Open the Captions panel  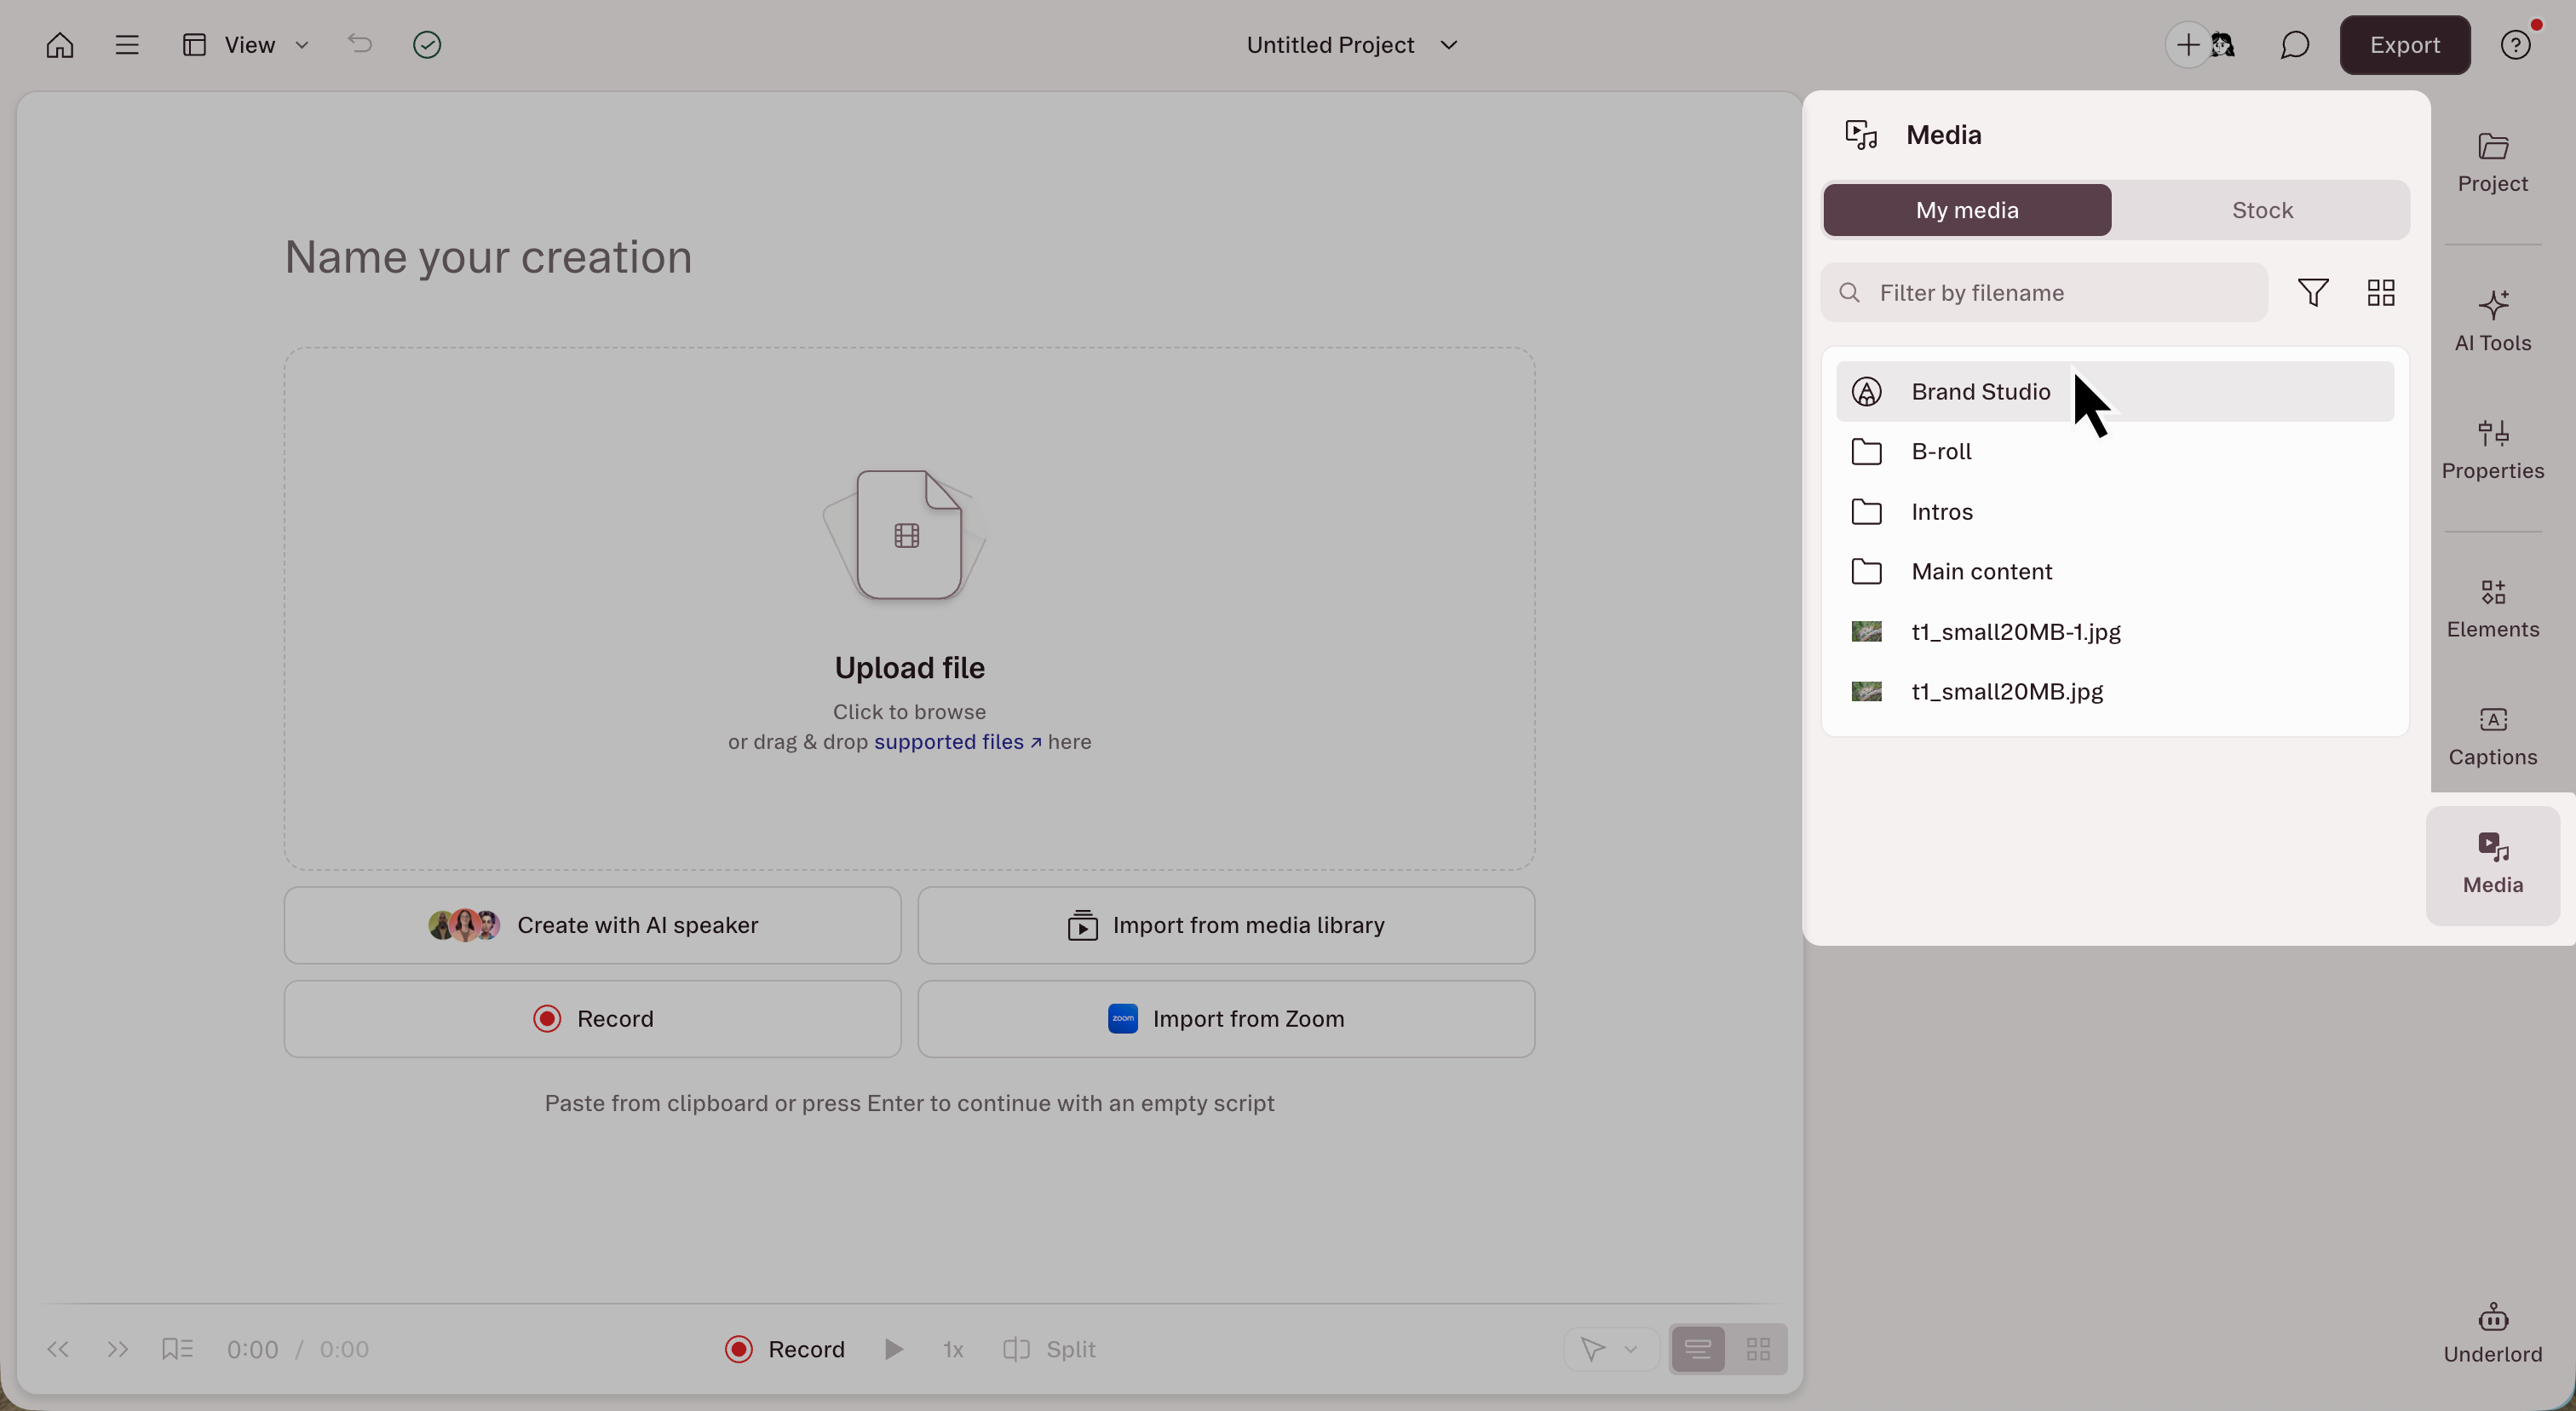click(x=2492, y=735)
